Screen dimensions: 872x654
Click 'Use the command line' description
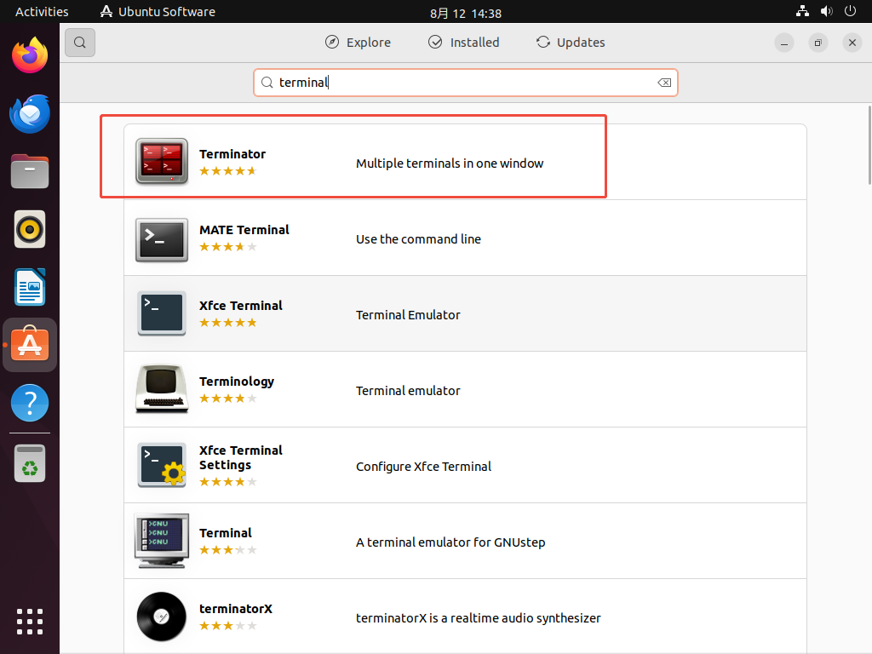coord(418,239)
